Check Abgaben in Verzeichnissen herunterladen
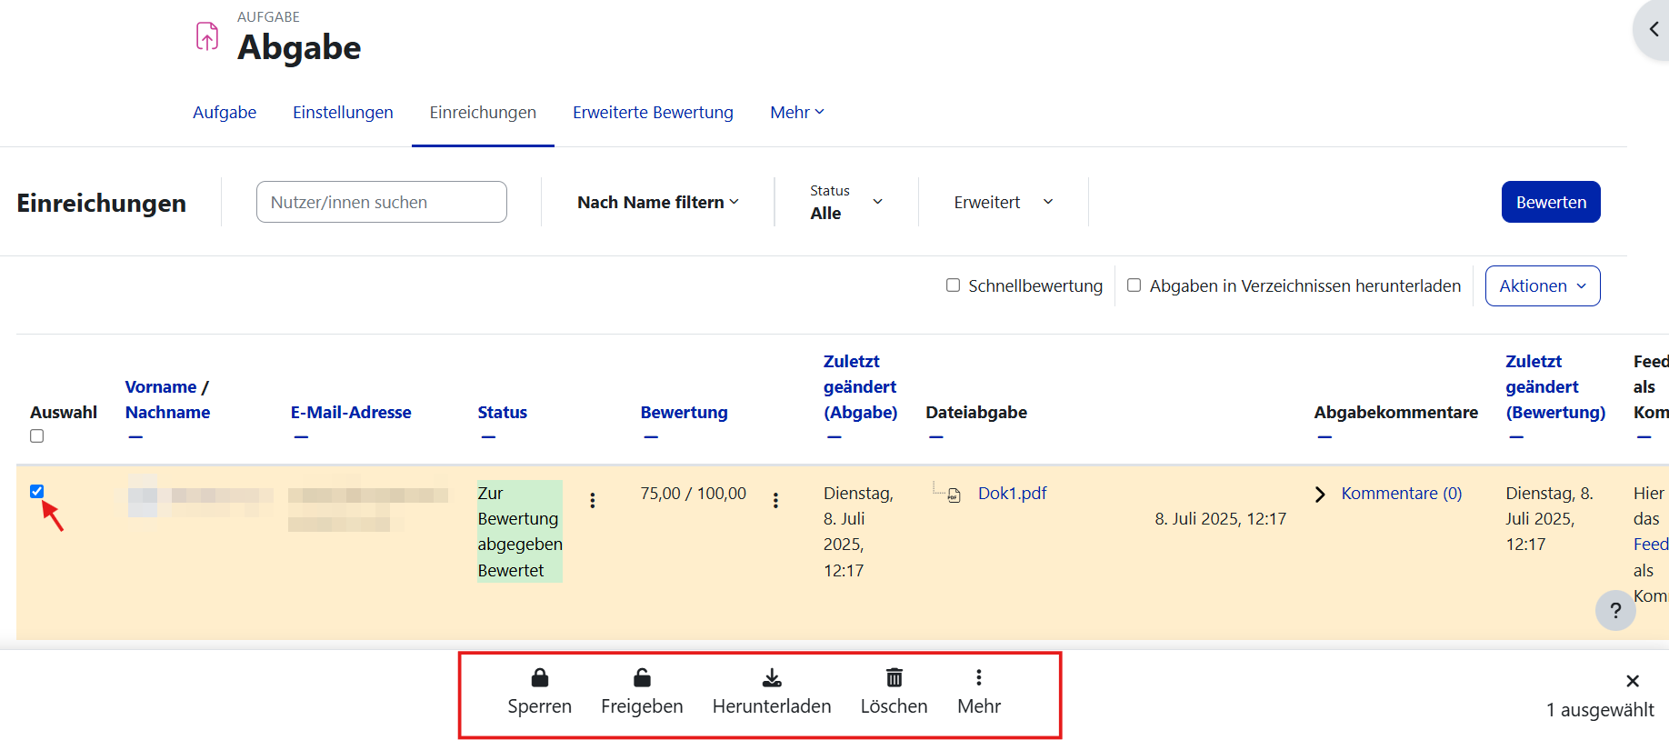The width and height of the screenshot is (1669, 740). 1134,285
